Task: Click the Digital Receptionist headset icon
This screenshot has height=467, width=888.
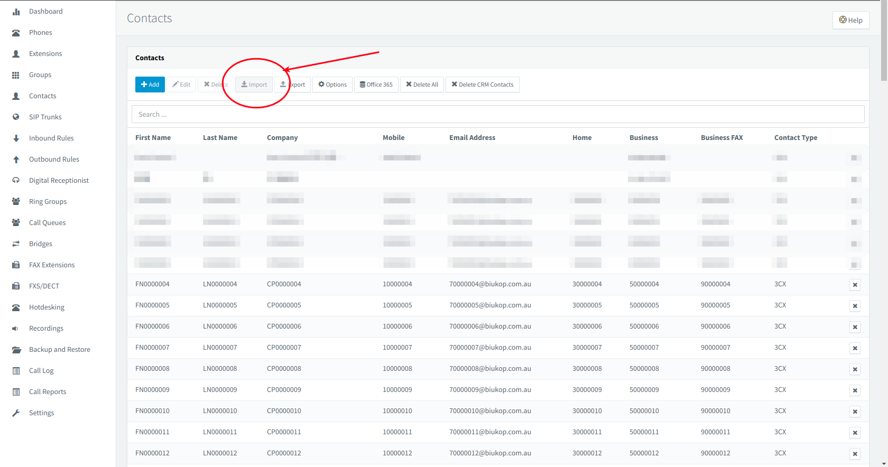Action: point(16,181)
